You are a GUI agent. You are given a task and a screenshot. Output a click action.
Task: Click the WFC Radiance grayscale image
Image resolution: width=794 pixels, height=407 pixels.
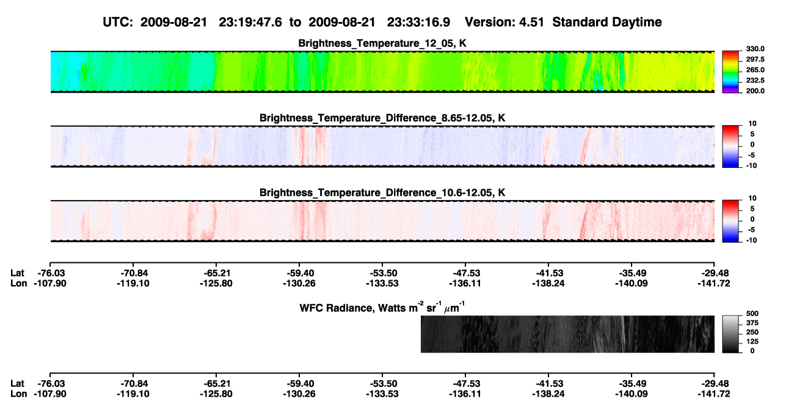[567, 334]
